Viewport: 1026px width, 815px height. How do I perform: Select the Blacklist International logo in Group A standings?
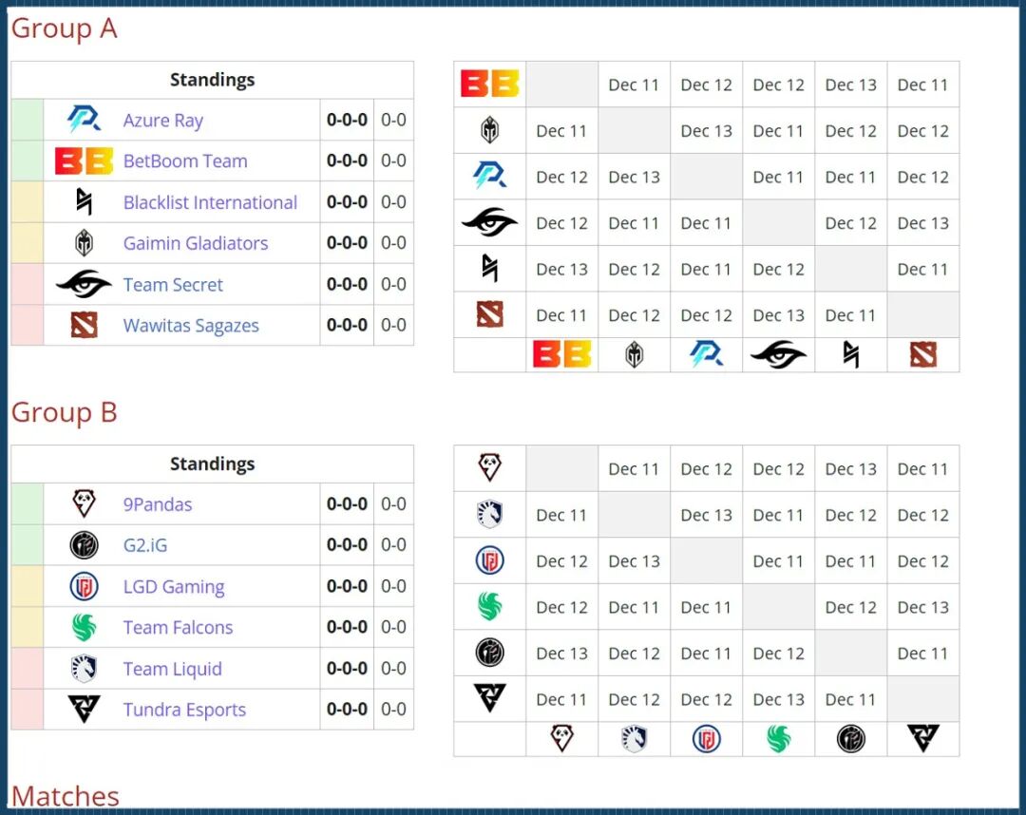tap(84, 201)
